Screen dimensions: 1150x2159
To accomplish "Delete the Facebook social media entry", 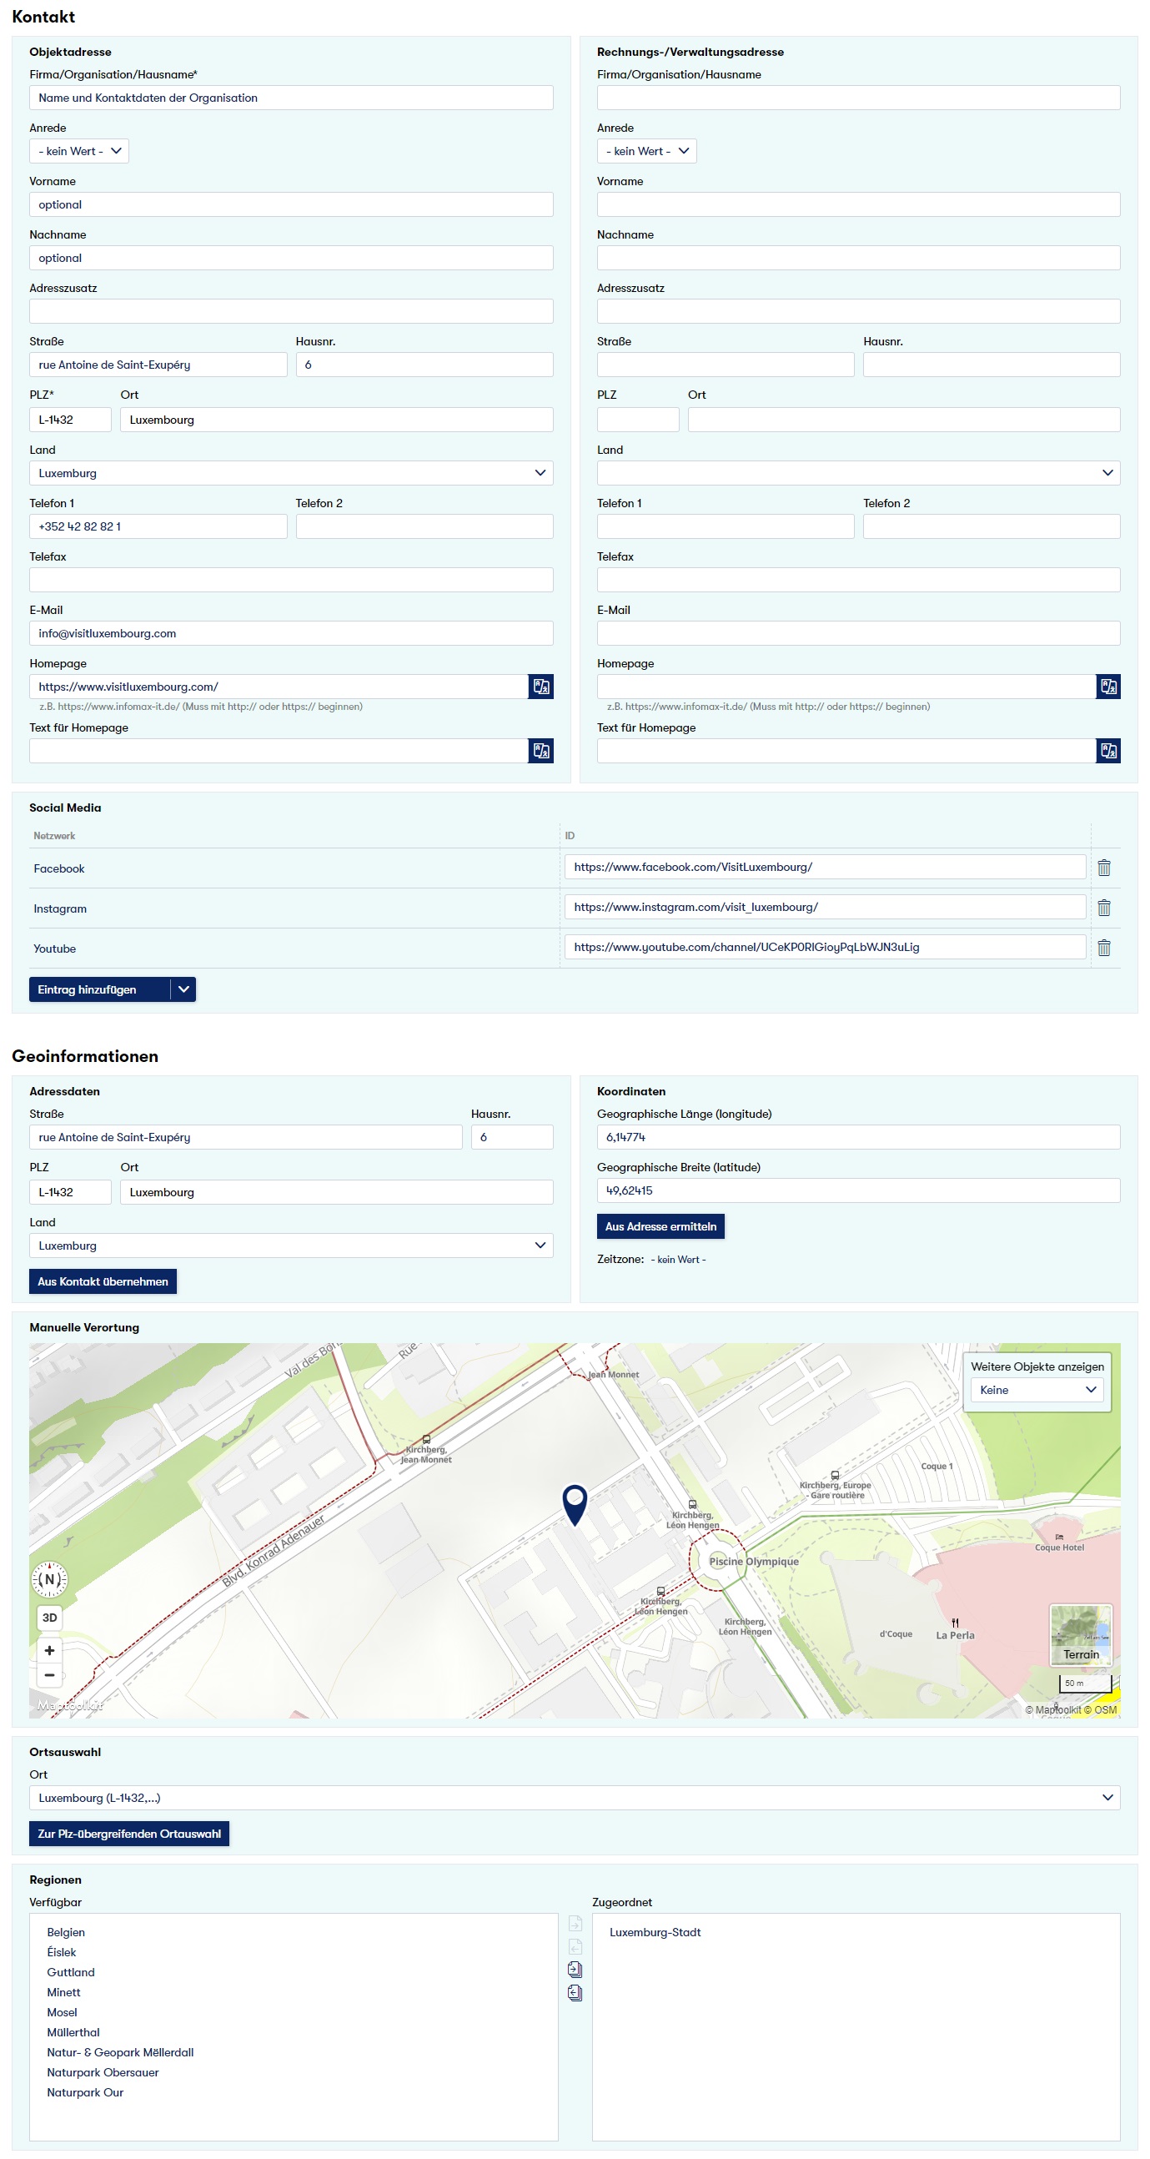I will pos(1104,868).
